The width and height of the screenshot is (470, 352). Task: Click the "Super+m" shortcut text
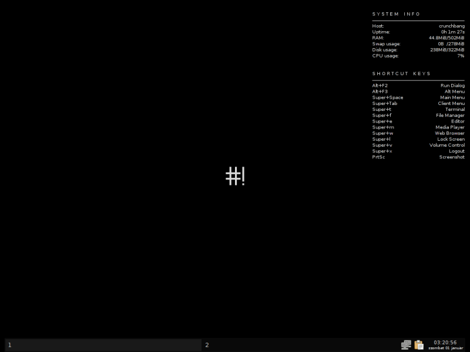click(x=383, y=127)
